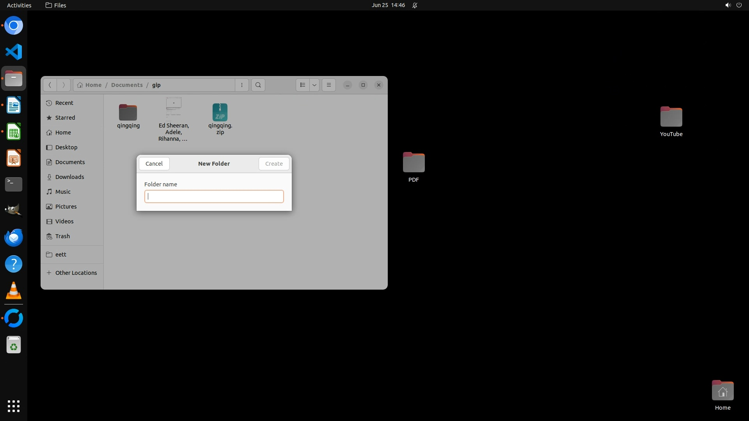Launch VLC from the dock
749x421 pixels.
coord(14,291)
